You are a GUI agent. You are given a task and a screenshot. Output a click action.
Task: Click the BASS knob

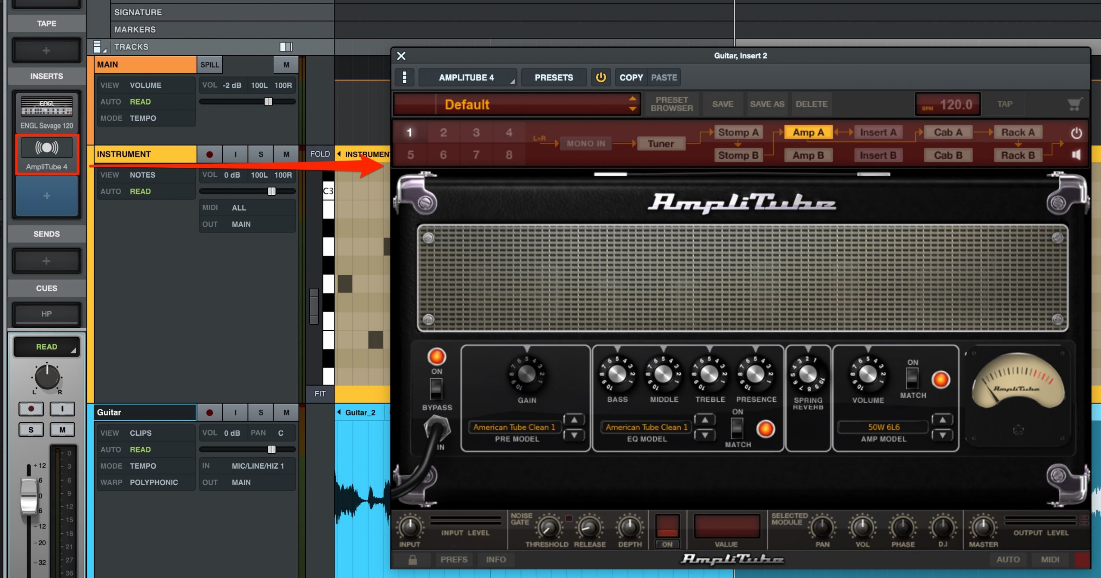(x=617, y=374)
